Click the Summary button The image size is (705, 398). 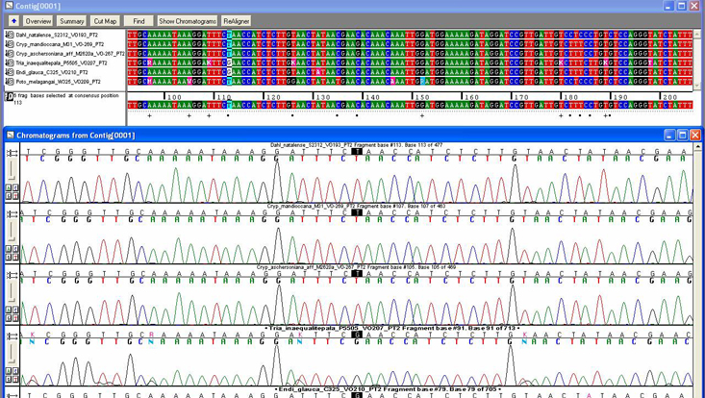coord(71,21)
